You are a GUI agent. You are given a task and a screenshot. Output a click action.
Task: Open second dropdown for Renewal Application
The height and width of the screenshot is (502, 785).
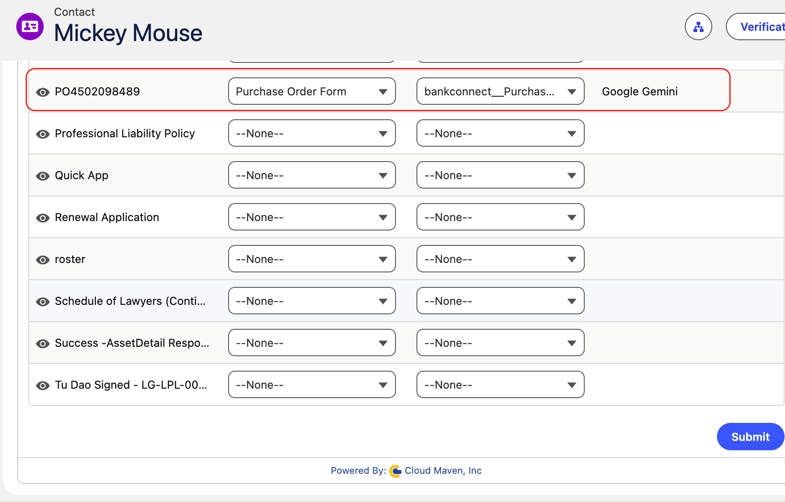pyautogui.click(x=500, y=217)
